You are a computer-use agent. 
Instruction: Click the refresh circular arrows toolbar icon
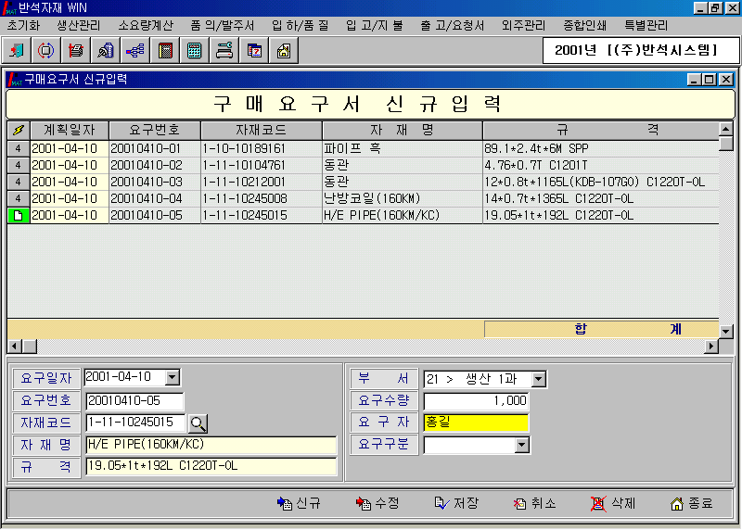point(46,51)
